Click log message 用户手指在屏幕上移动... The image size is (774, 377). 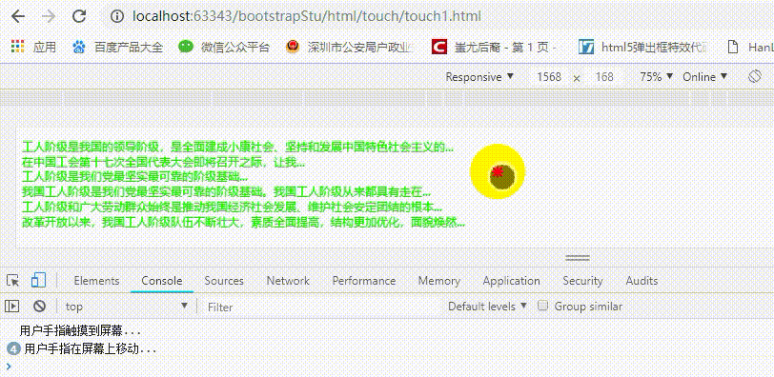tap(91, 349)
